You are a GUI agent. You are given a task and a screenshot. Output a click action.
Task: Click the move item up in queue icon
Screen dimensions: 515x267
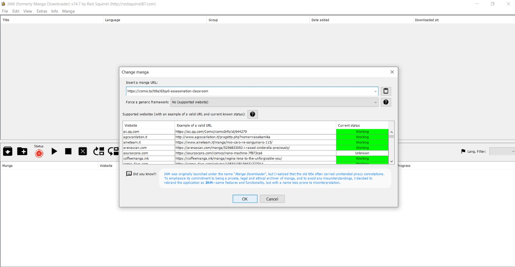tap(99, 151)
